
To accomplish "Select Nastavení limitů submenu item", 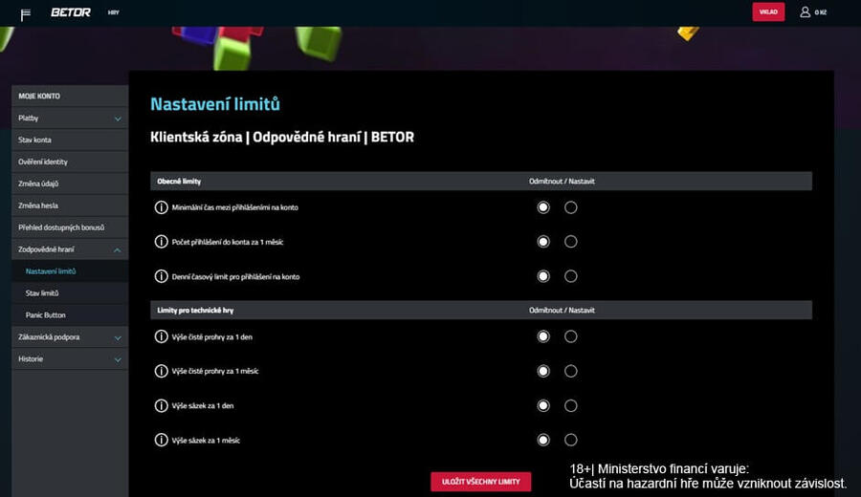I will 70,271.
